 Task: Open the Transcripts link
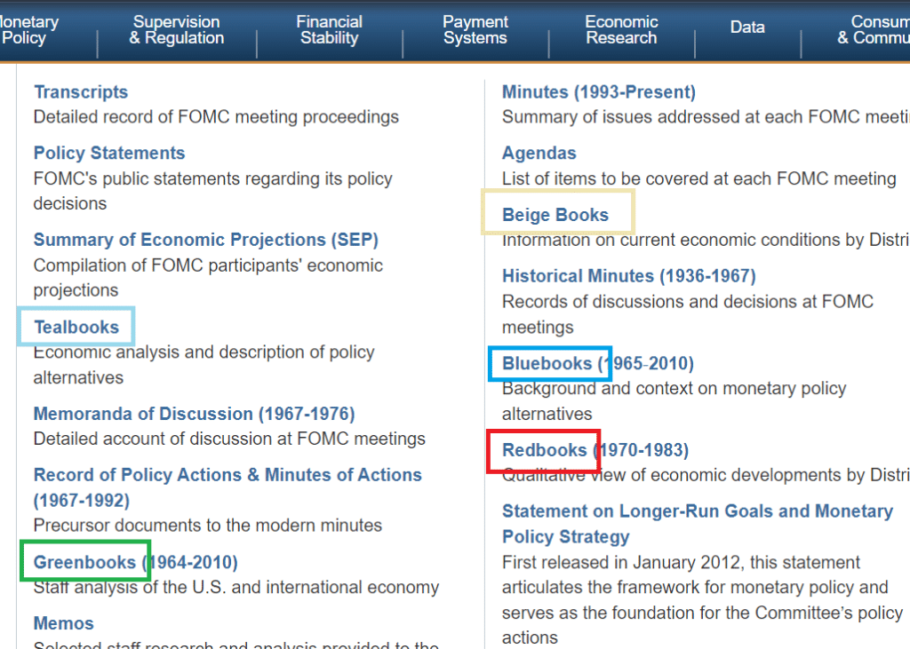81,91
